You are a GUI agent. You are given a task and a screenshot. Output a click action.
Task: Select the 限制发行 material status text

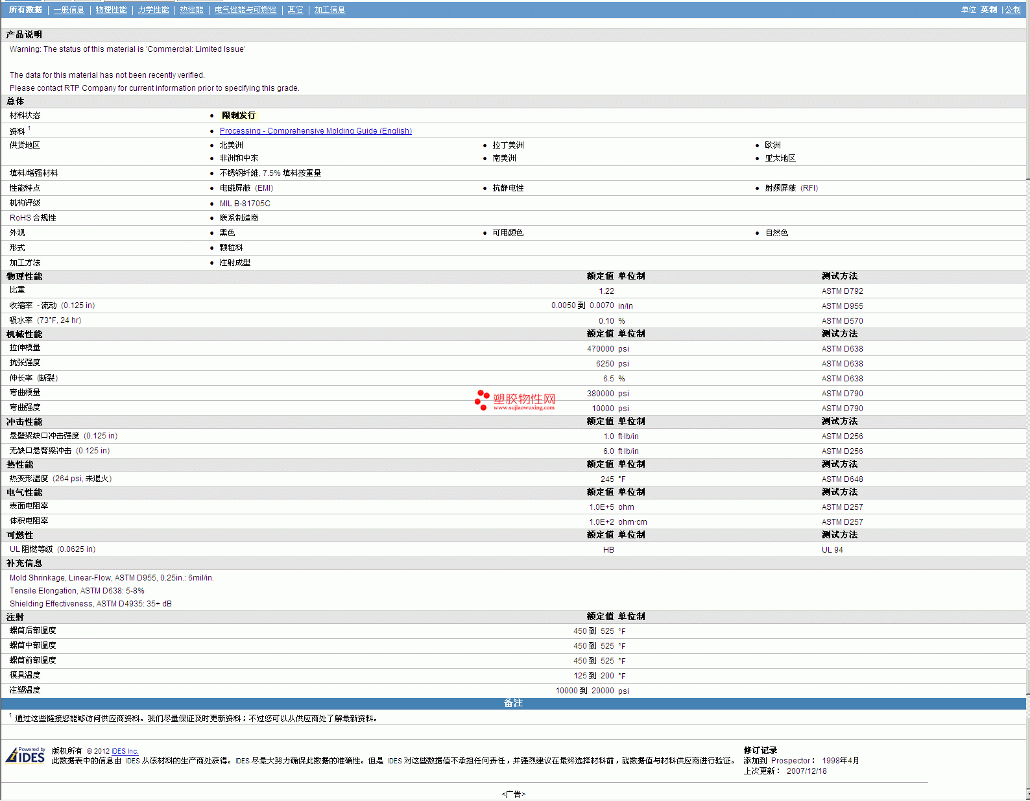tap(239, 115)
